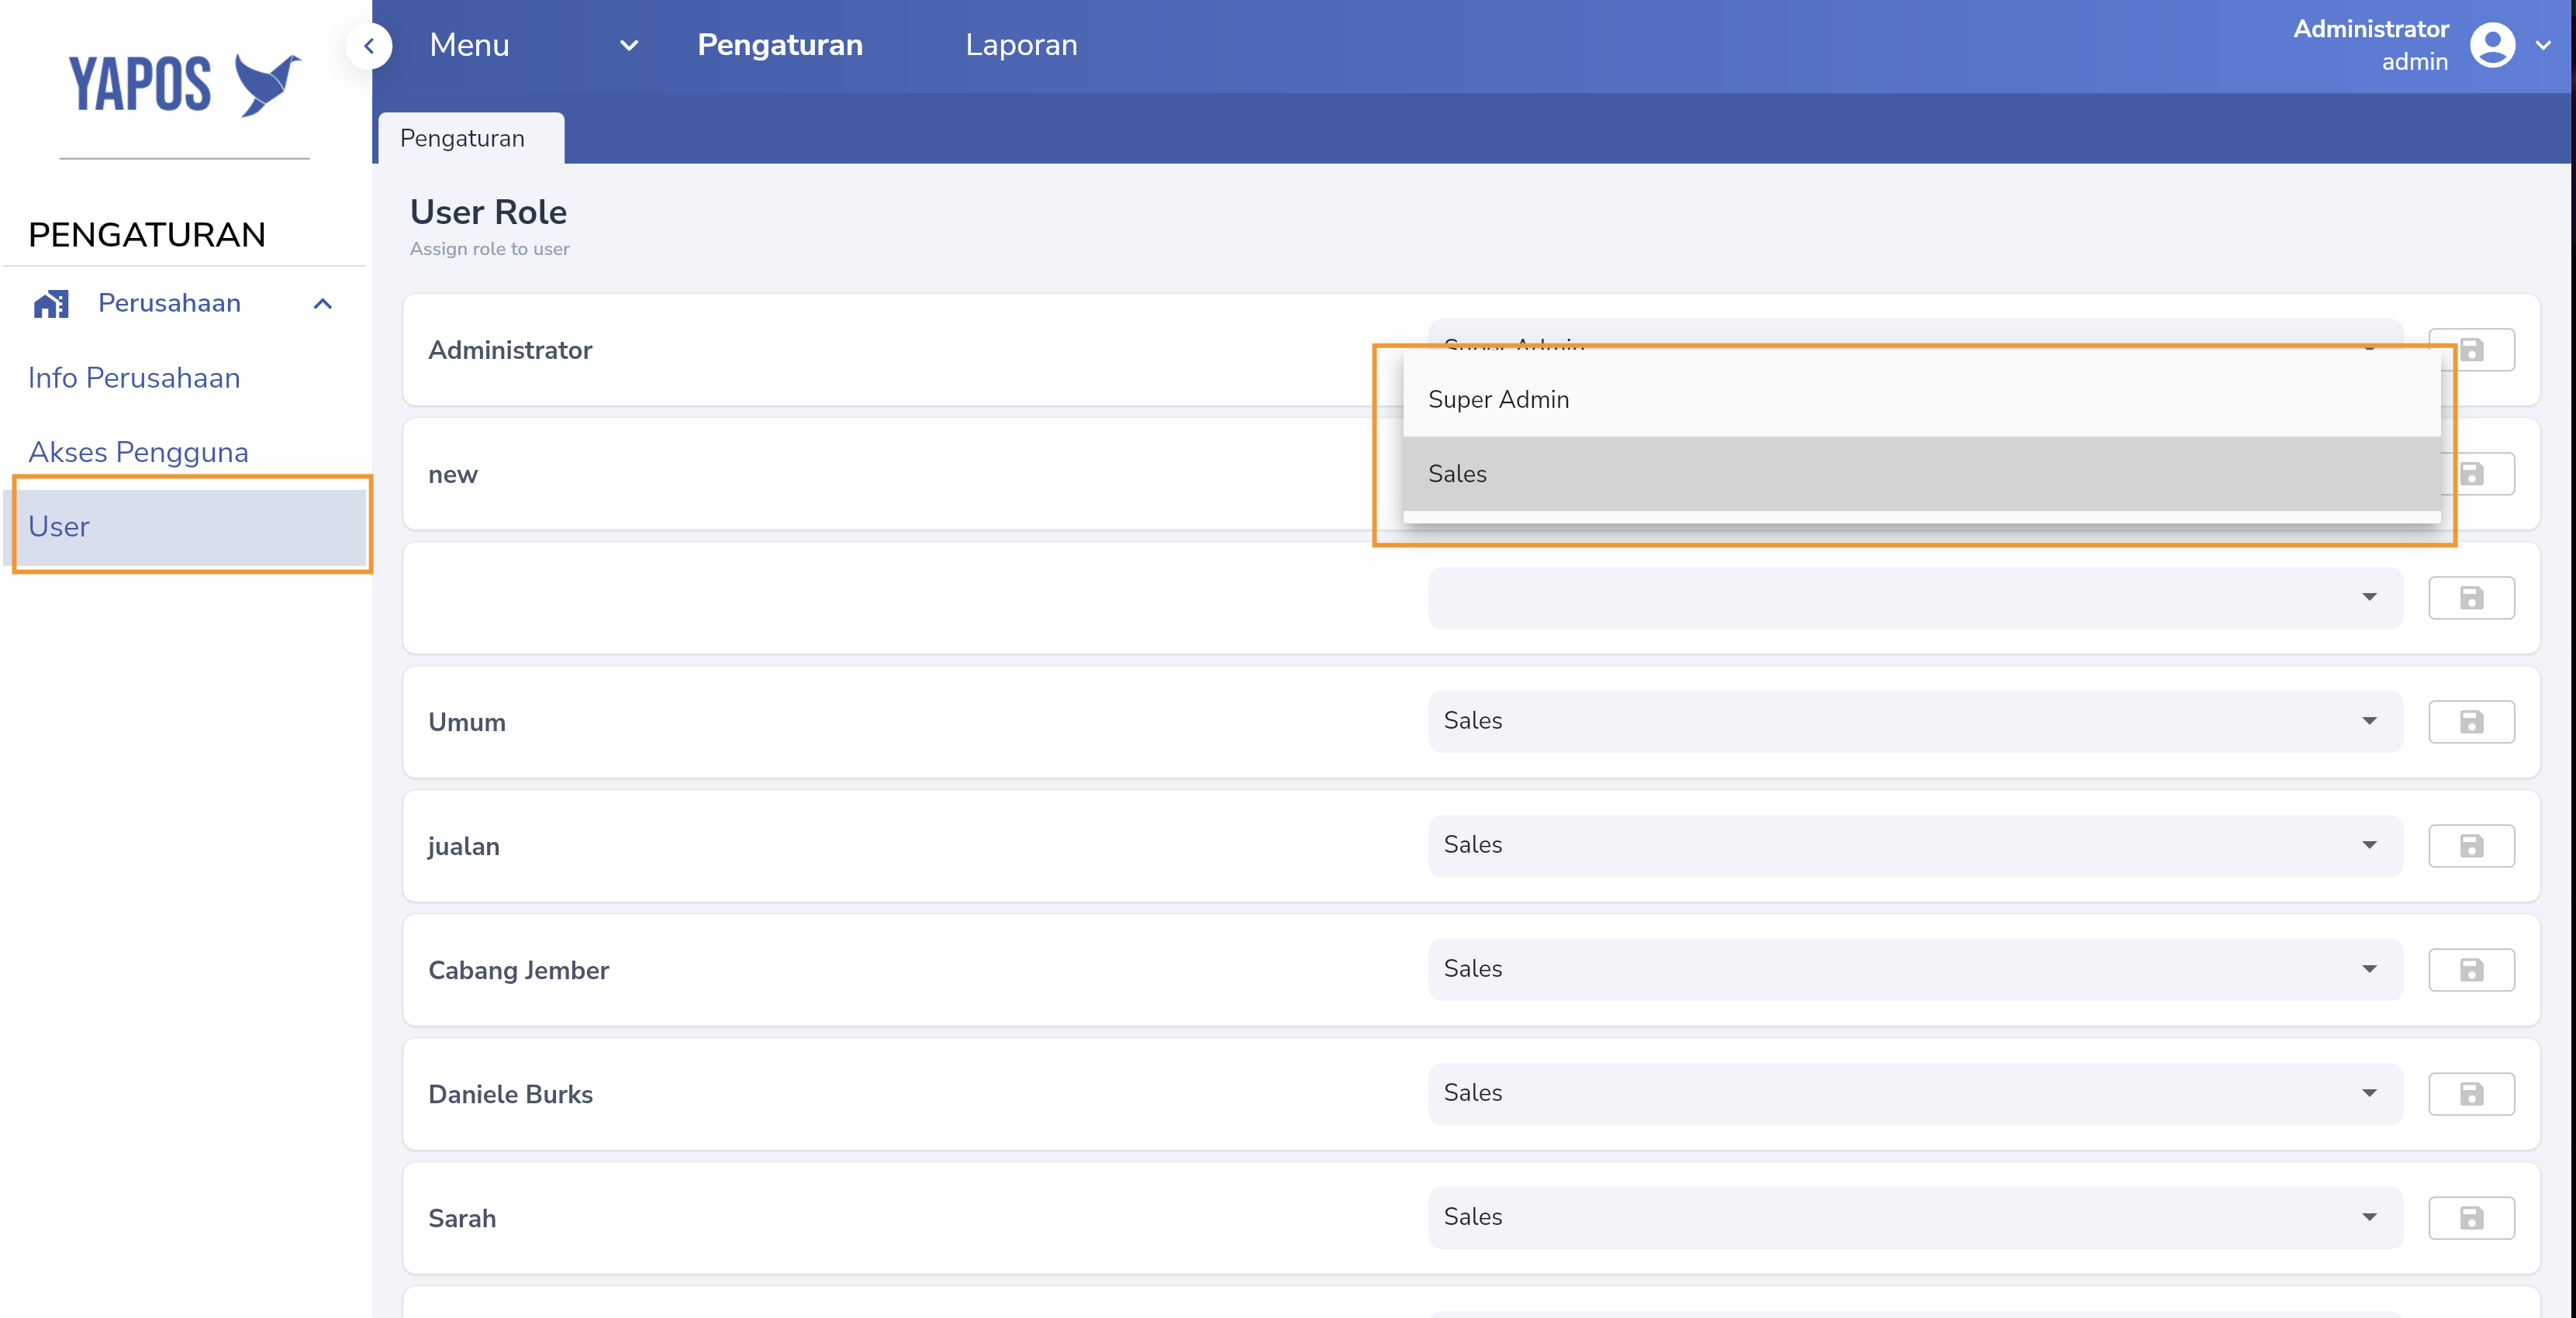Save role for the Cabang Jember row
This screenshot has height=1318, width=2576.
pos(2471,970)
